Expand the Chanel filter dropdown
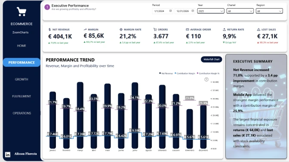This screenshot has width=289, height=162. coord(240,11)
